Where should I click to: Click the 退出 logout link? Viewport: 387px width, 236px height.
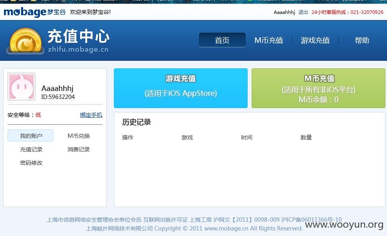click(x=303, y=12)
